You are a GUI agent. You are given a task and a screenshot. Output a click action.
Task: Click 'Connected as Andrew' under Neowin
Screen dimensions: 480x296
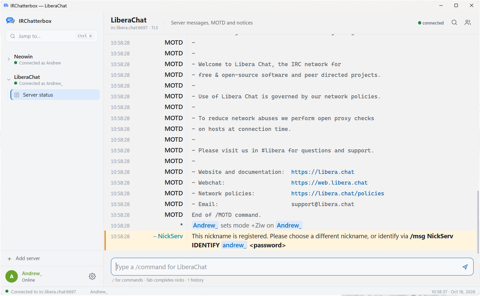(40, 63)
